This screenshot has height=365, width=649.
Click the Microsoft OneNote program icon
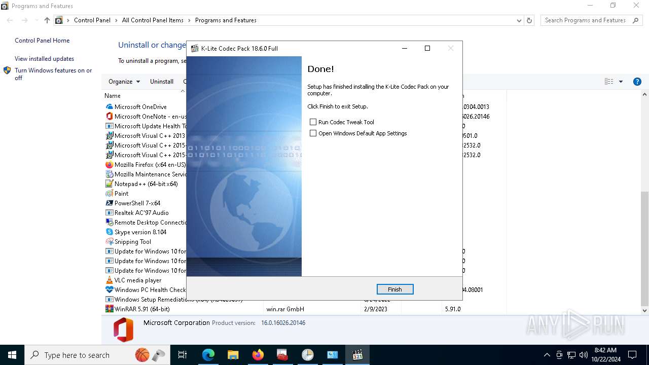tap(109, 117)
